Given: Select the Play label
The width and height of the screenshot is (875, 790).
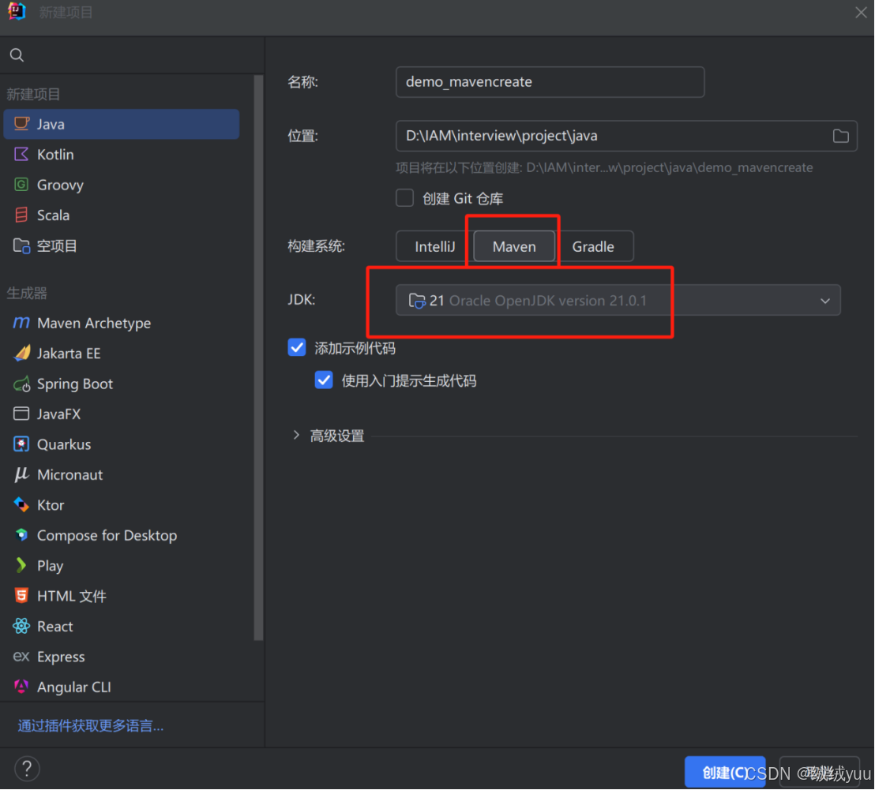Looking at the screenshot, I should coord(50,566).
